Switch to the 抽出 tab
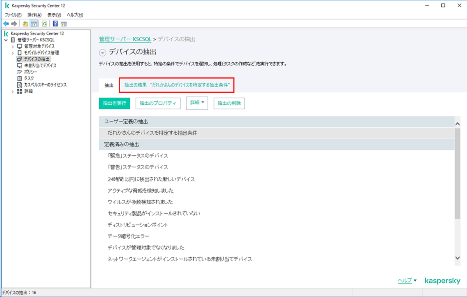This screenshot has width=467, height=297. tap(109, 85)
